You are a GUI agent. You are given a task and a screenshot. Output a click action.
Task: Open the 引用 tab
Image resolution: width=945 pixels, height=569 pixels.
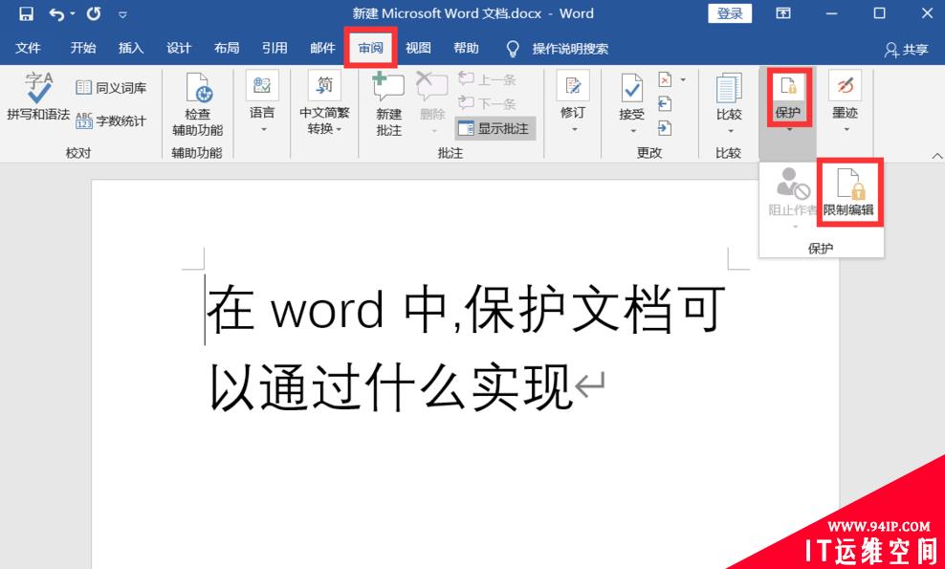[275, 48]
